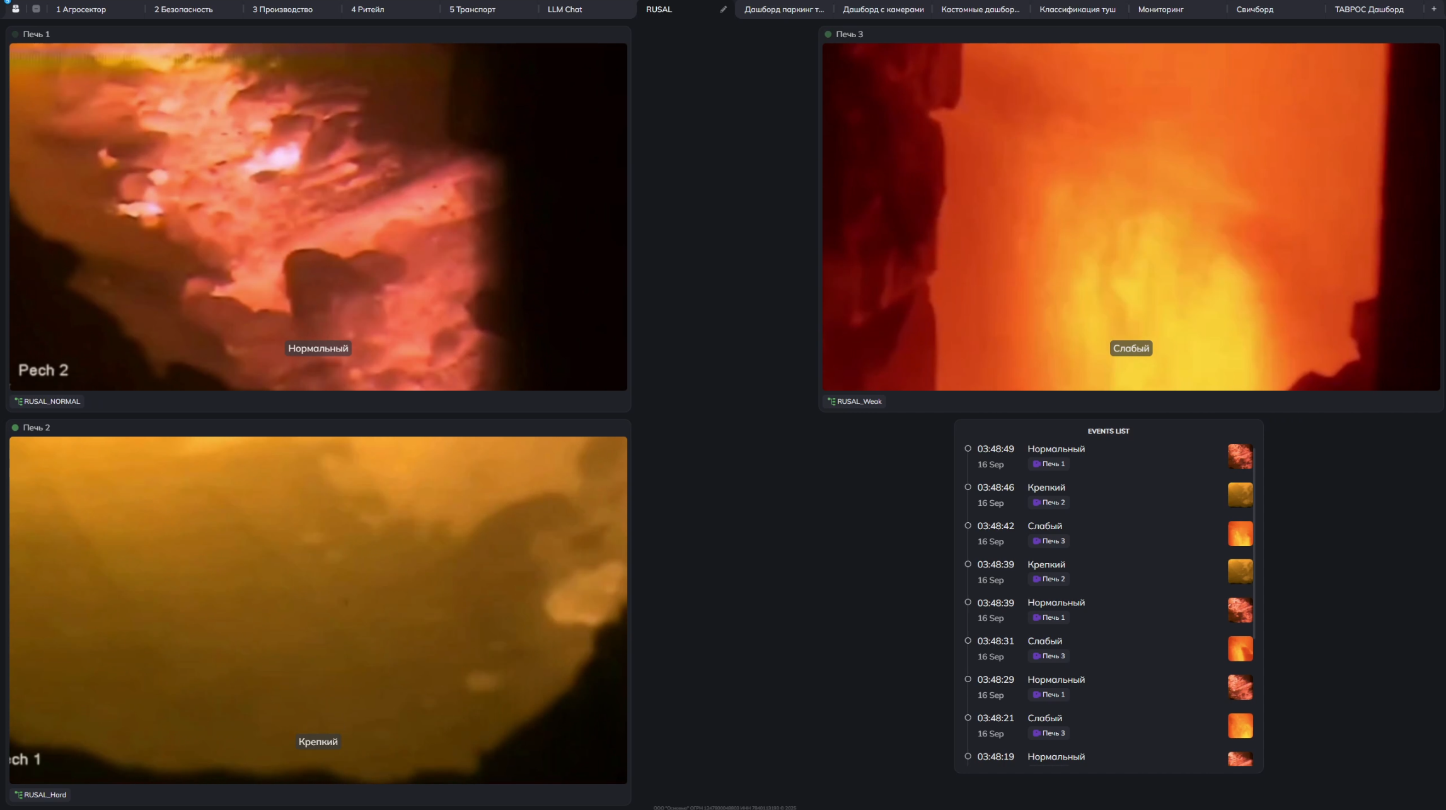
Task: Click the gray collapse icon beside the profile icon
Action: point(37,9)
